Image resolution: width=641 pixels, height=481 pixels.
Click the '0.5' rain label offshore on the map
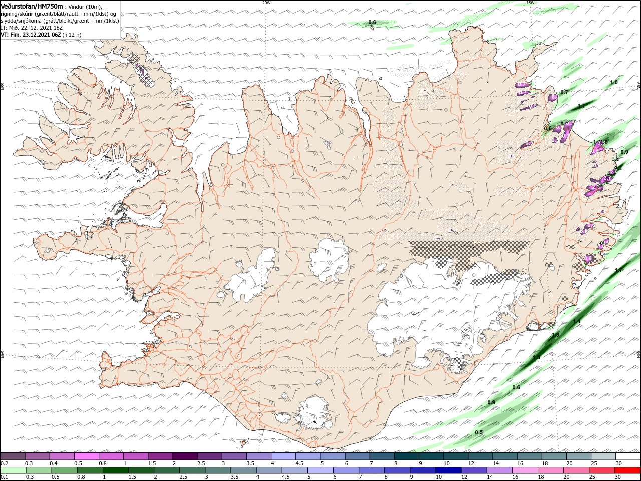coord(479,432)
